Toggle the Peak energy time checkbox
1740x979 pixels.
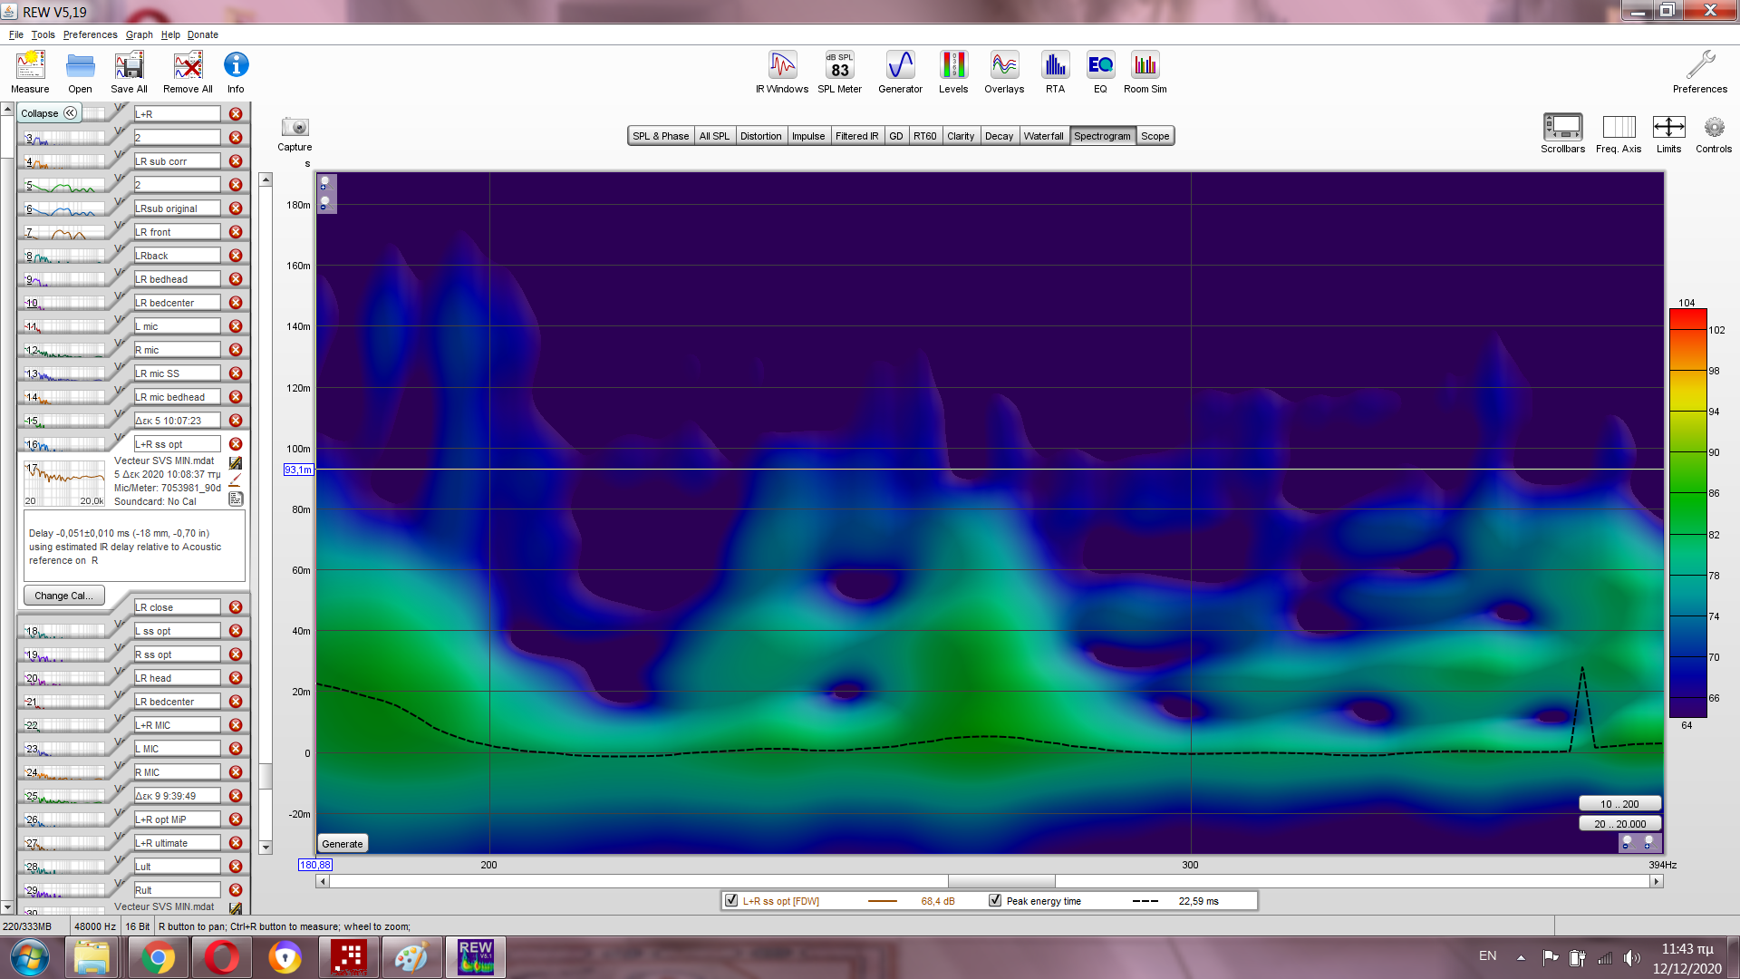click(995, 901)
